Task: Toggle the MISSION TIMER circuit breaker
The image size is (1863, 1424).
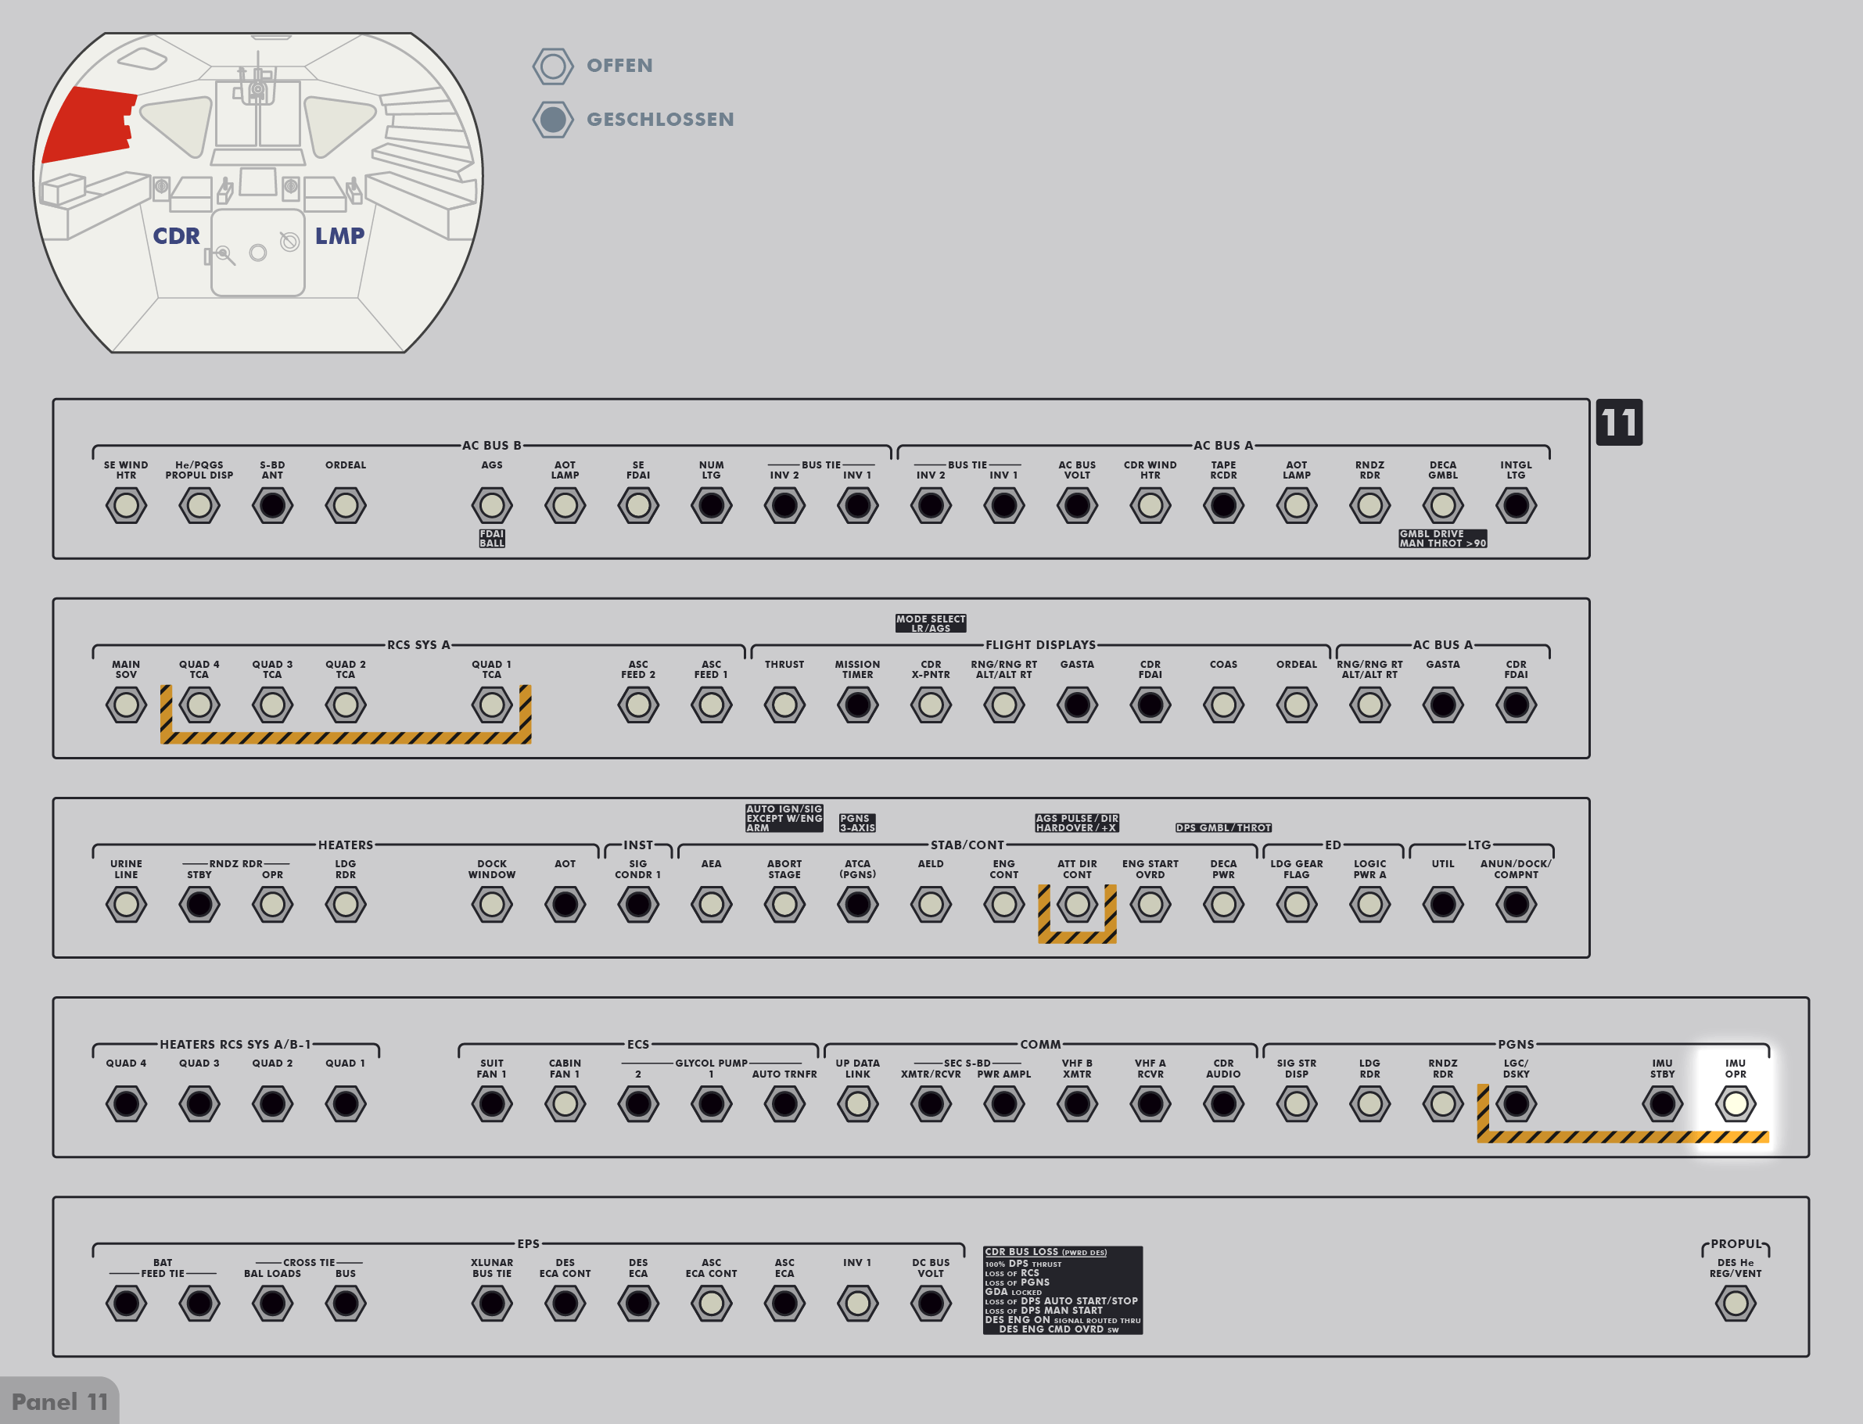Action: pyautogui.click(x=857, y=705)
